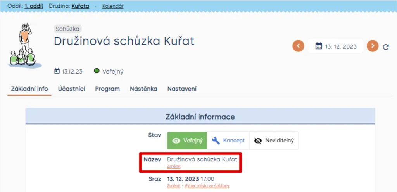
Task: Switch to the Základní info tab
Action: [29, 89]
